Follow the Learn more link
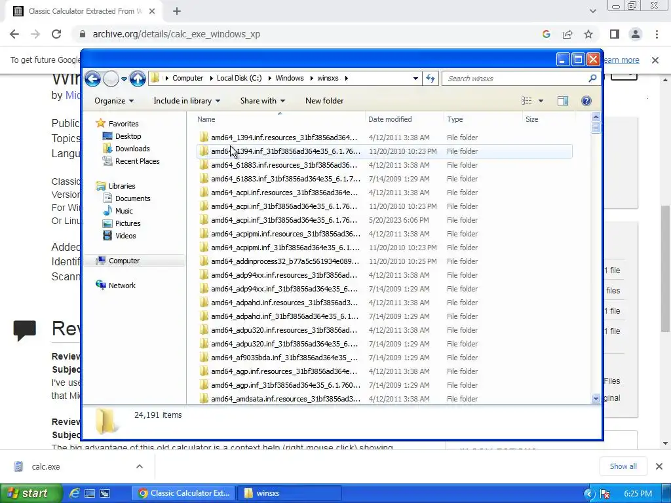 click(x=621, y=60)
